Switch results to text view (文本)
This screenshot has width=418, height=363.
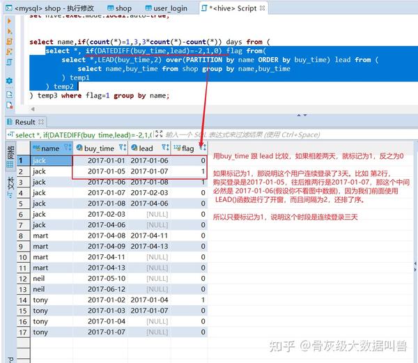pyautogui.click(x=10, y=187)
